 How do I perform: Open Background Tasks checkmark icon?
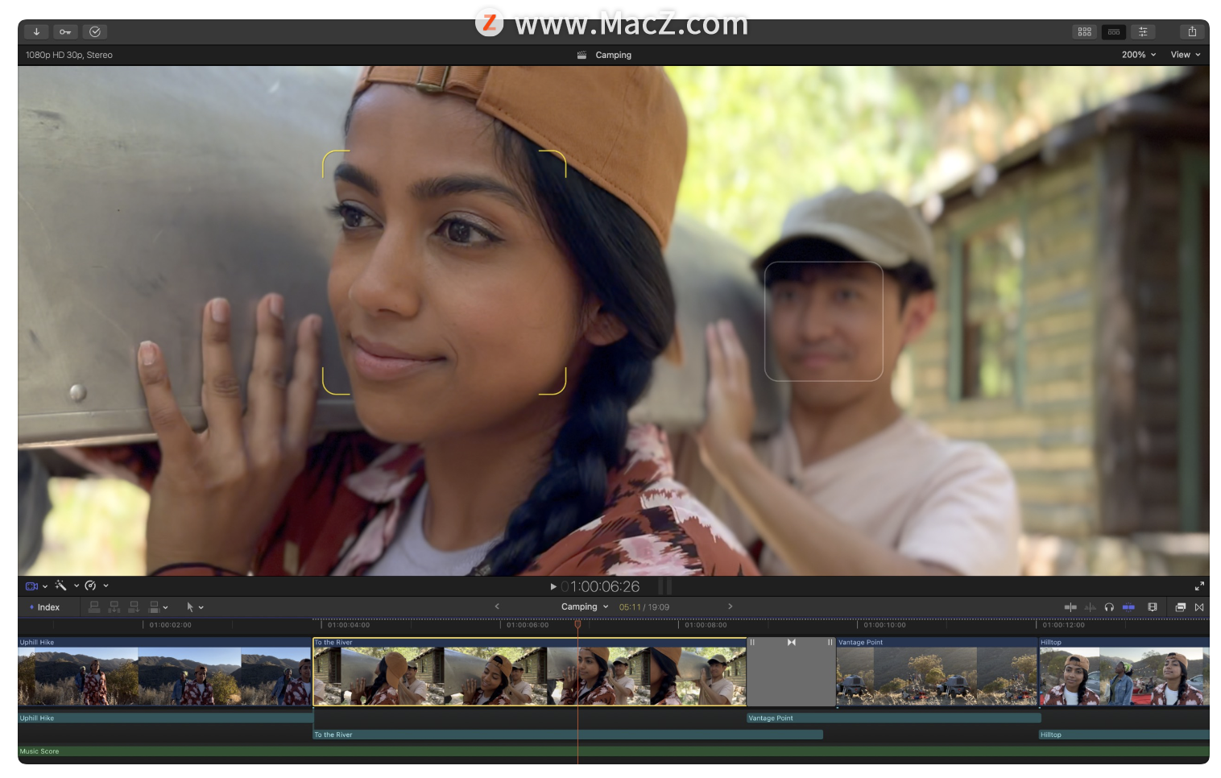click(x=95, y=31)
